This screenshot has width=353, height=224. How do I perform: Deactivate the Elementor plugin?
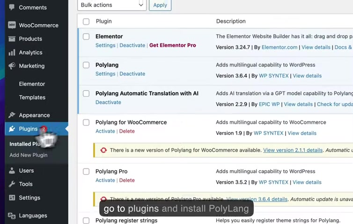coord(132,45)
